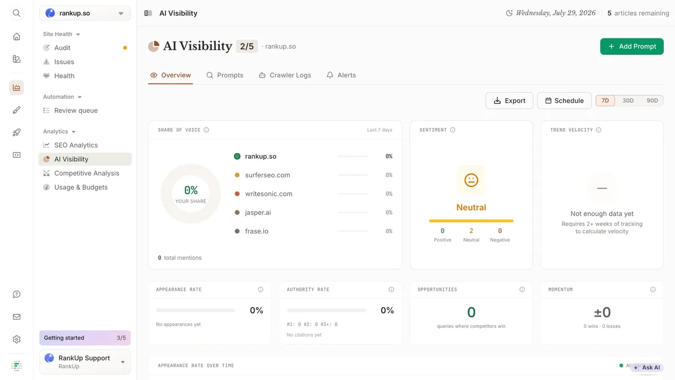Go to the home icon in left rail
The height and width of the screenshot is (380, 675).
[16, 36]
